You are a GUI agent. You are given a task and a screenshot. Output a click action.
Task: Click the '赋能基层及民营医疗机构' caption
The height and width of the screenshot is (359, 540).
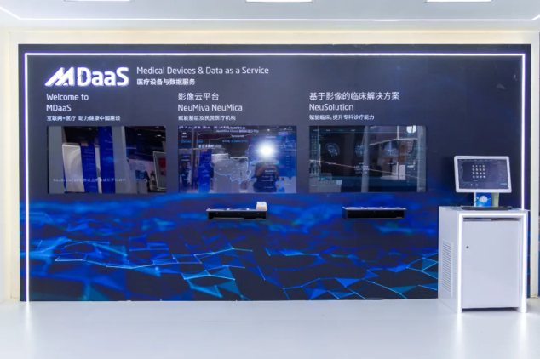(x=207, y=117)
